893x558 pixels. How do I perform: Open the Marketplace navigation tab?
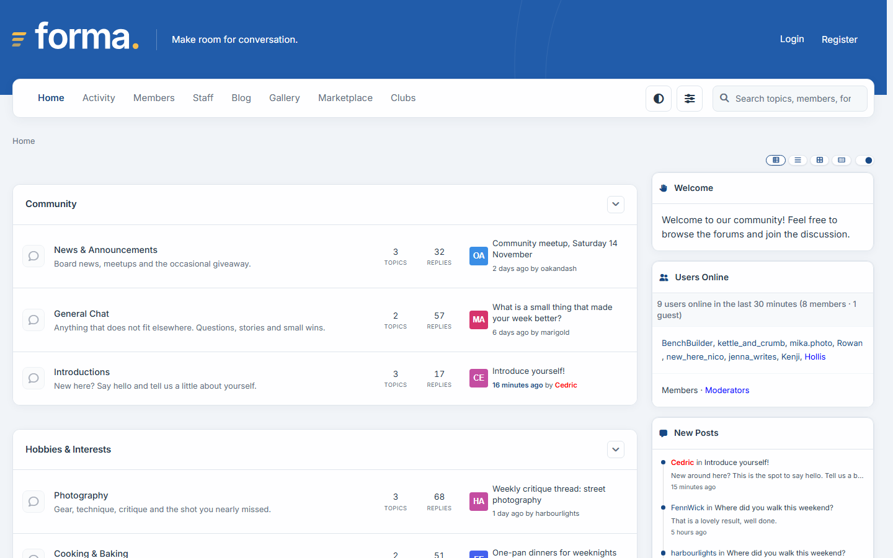click(345, 98)
